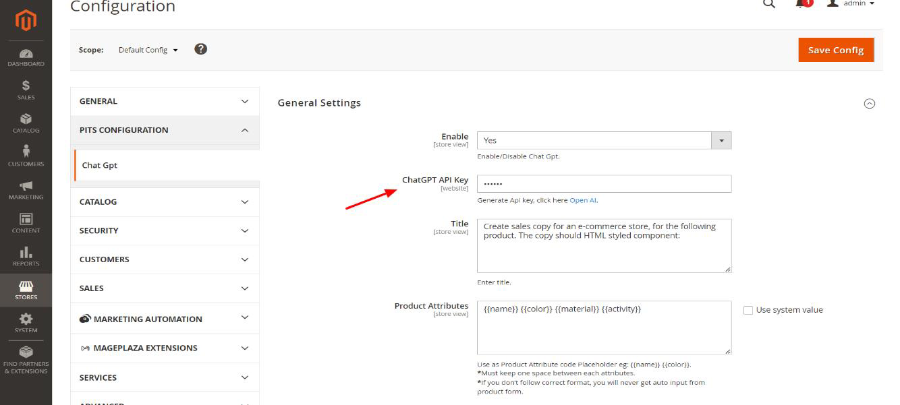Check the Use system value checkbox

coord(748,310)
